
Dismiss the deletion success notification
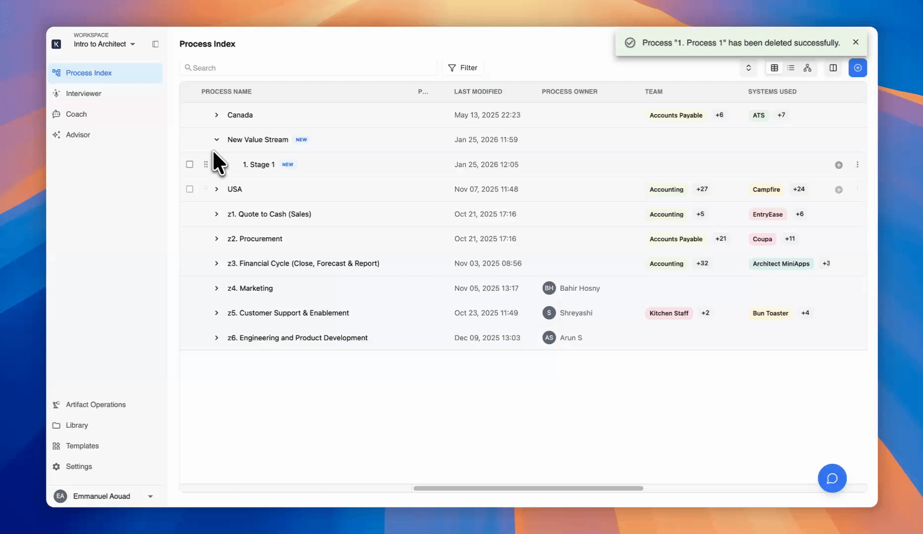click(x=856, y=42)
